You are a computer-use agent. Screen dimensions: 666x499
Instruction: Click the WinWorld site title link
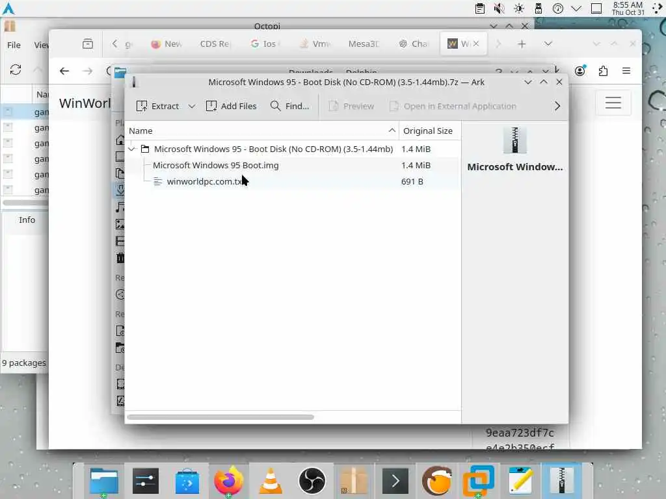point(85,103)
